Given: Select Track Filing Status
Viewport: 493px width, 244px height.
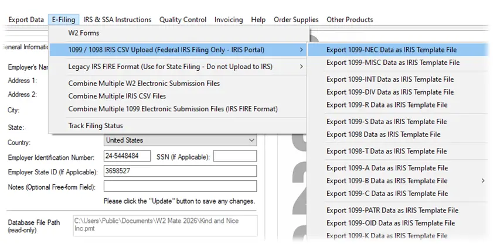Looking at the screenshot, I should pyautogui.click(x=178, y=126).
